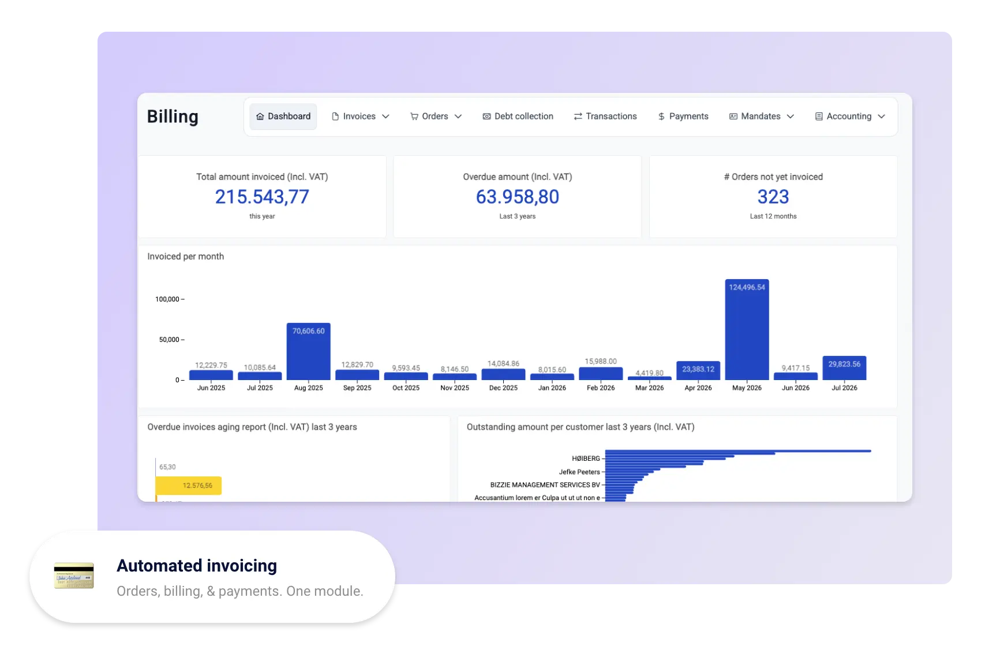The image size is (985, 654).
Task: Go to Payments page
Action: (x=683, y=116)
